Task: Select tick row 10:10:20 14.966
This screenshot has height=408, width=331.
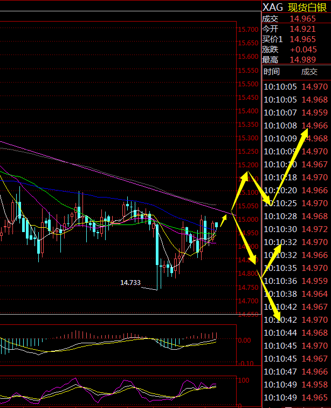Action: tap(296, 191)
